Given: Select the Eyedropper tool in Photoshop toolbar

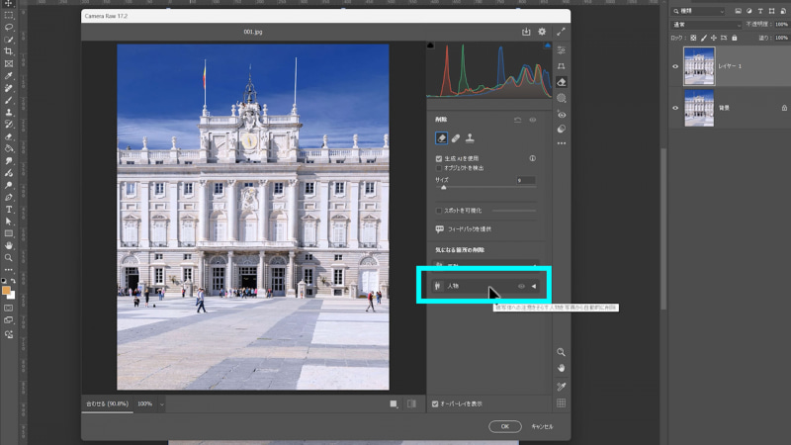Looking at the screenshot, I should [x=9, y=76].
